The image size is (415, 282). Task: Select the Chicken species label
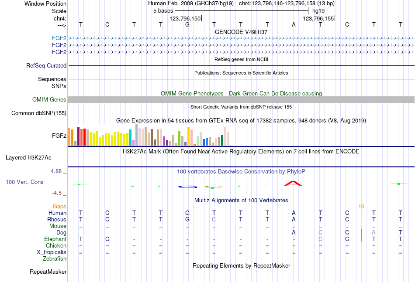click(x=56, y=245)
